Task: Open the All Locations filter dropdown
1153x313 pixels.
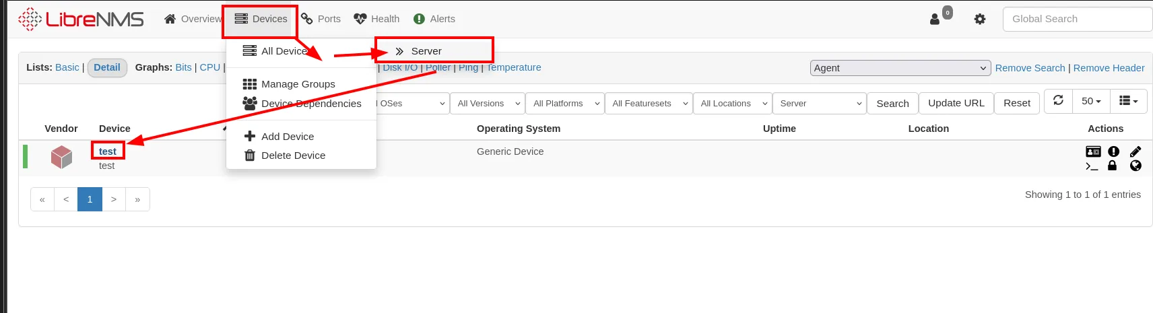Action: point(732,104)
